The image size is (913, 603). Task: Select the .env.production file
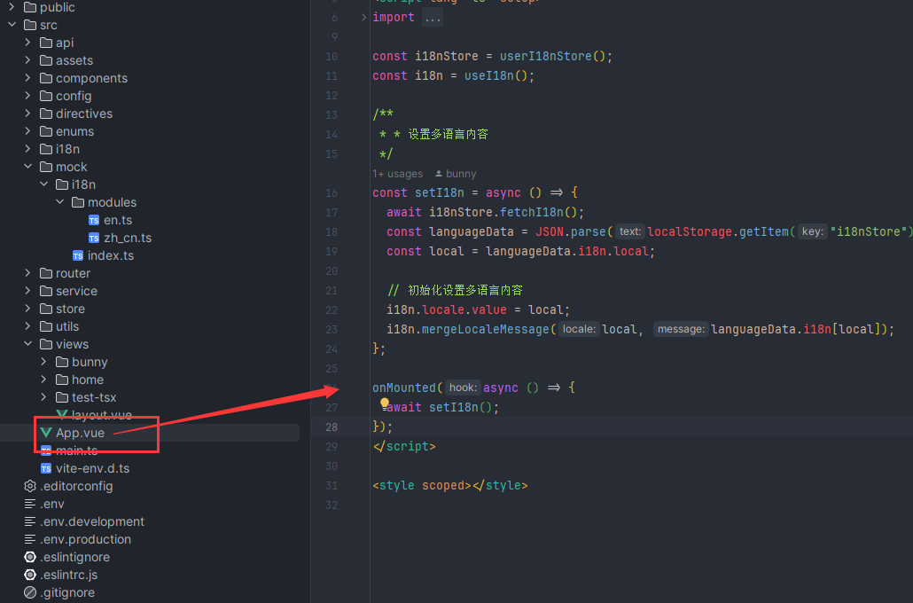pyautogui.click(x=86, y=539)
